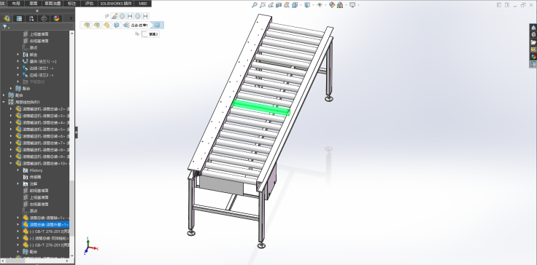The height and width of the screenshot is (265, 537).
Task: Click Section View icon
Action: tap(279, 5)
